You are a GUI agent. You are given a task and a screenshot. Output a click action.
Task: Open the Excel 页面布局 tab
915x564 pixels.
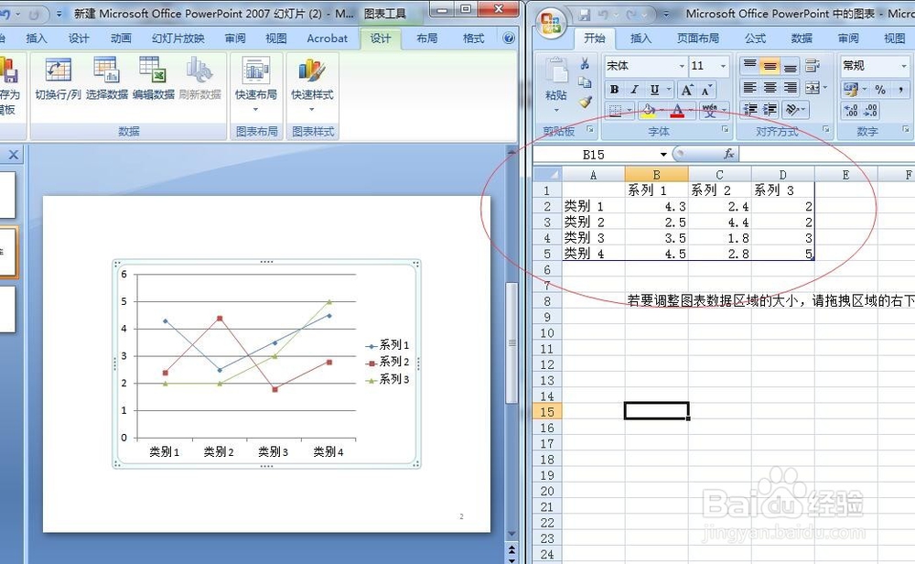698,38
